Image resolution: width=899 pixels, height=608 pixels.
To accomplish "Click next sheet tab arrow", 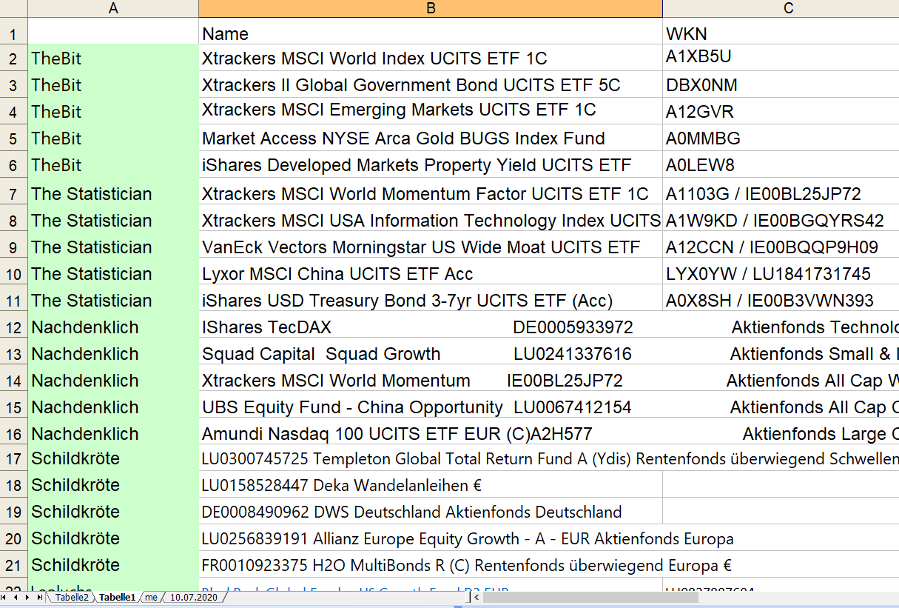I will click(27, 597).
